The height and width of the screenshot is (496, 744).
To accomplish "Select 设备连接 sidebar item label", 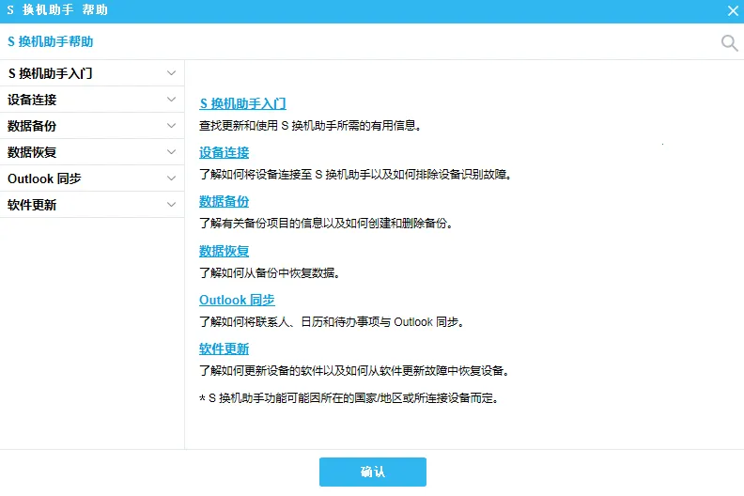I will click(32, 100).
